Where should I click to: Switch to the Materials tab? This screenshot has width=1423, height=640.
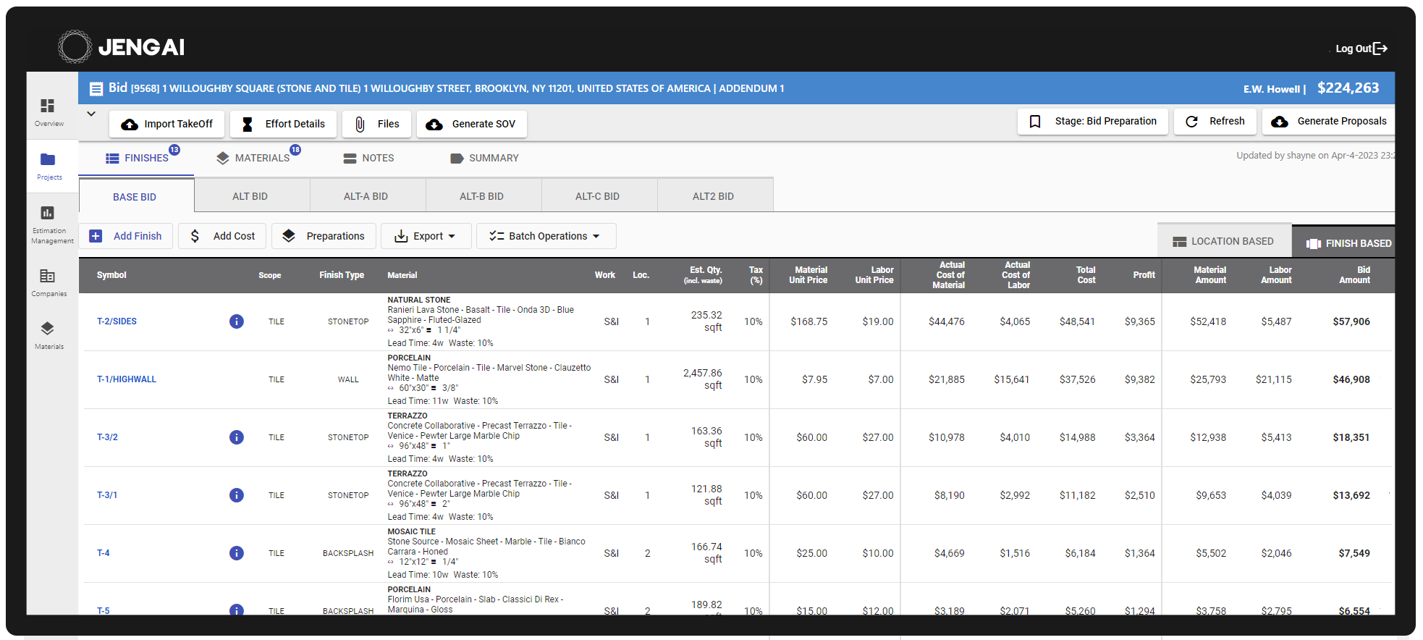coord(254,158)
